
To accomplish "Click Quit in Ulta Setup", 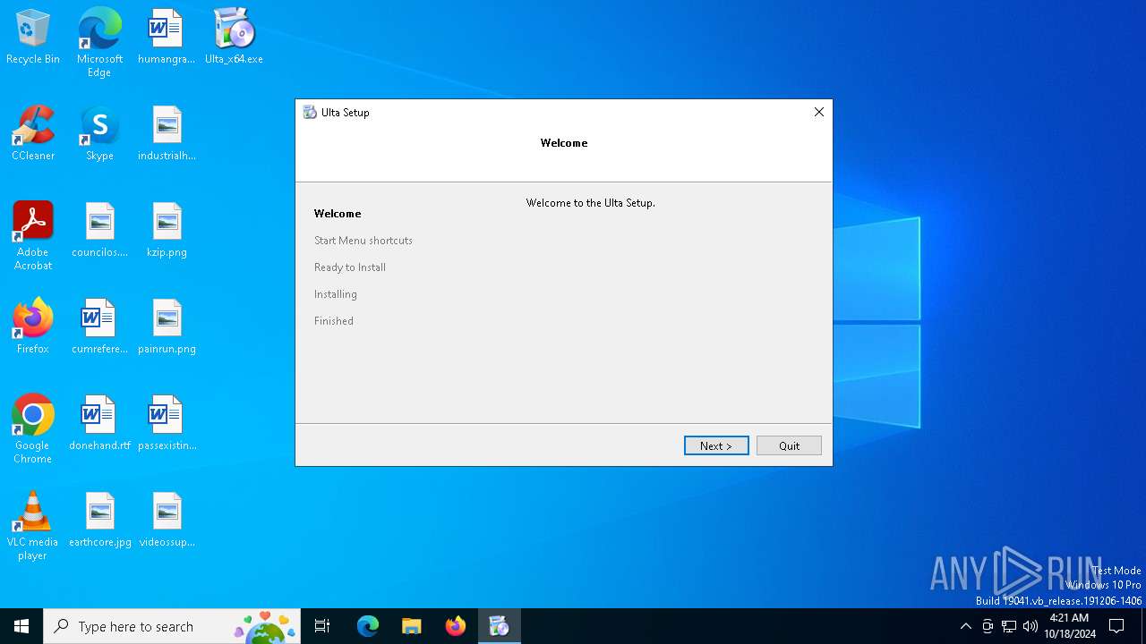I will [x=789, y=445].
